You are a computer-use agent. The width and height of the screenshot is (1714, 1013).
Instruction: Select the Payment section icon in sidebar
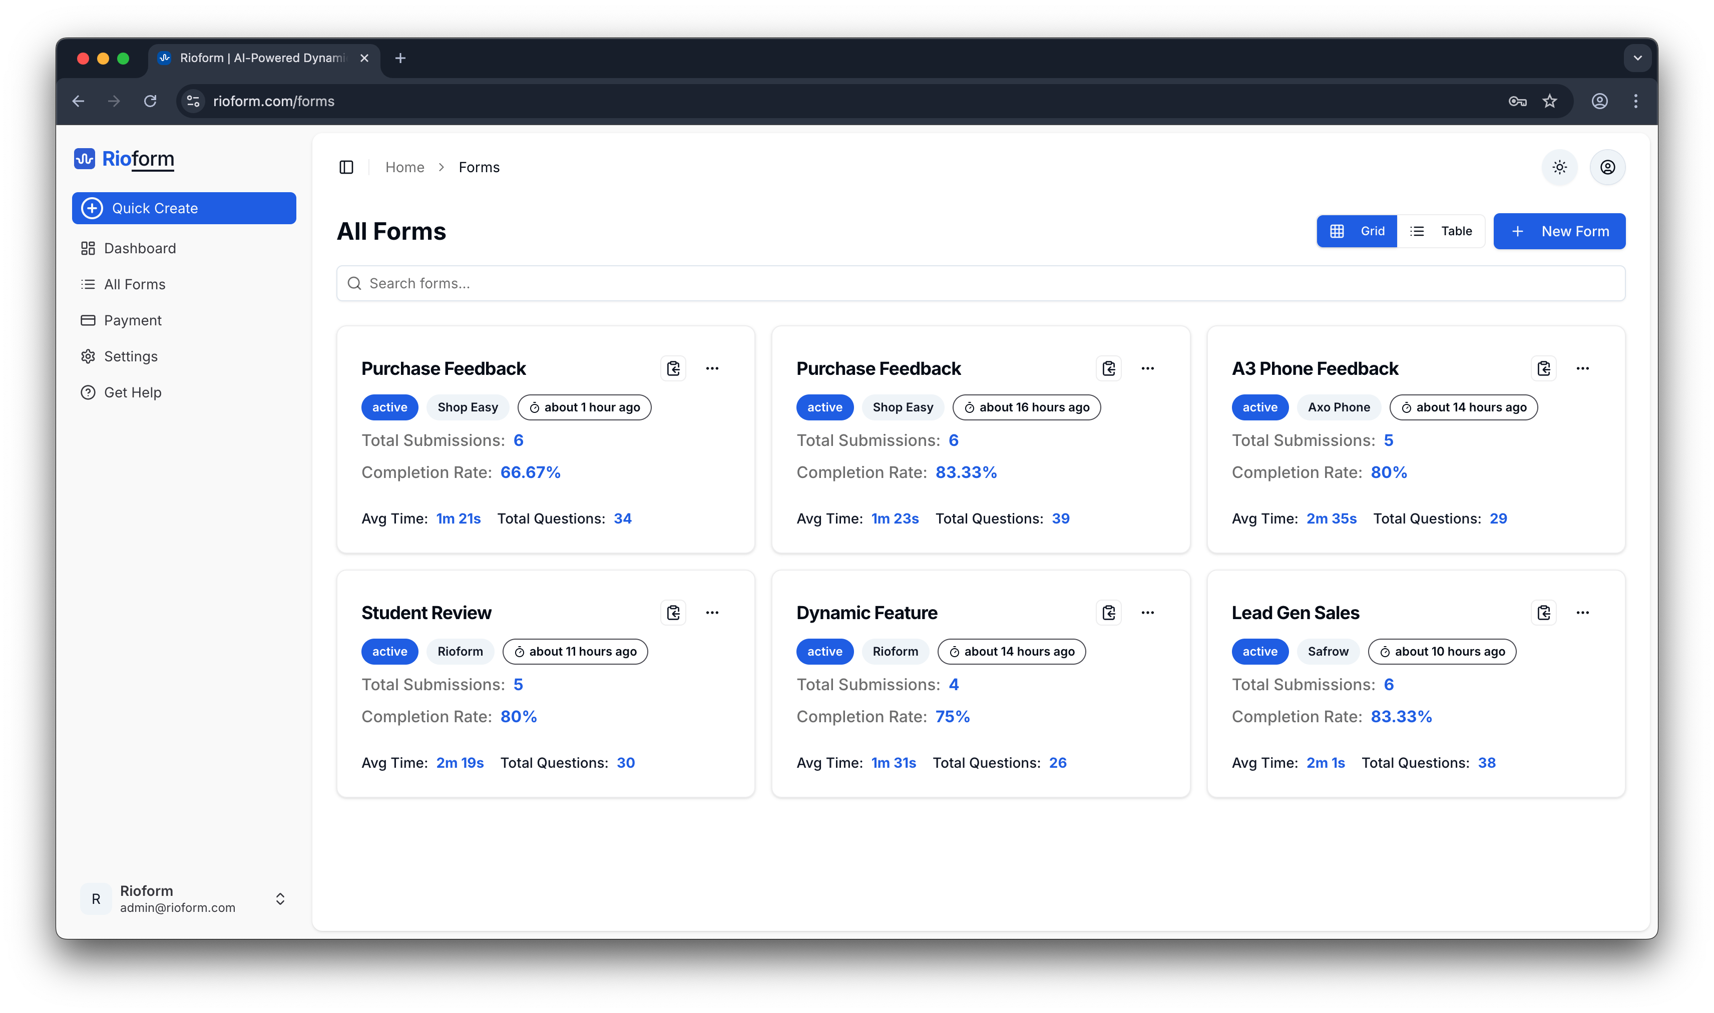click(x=89, y=320)
